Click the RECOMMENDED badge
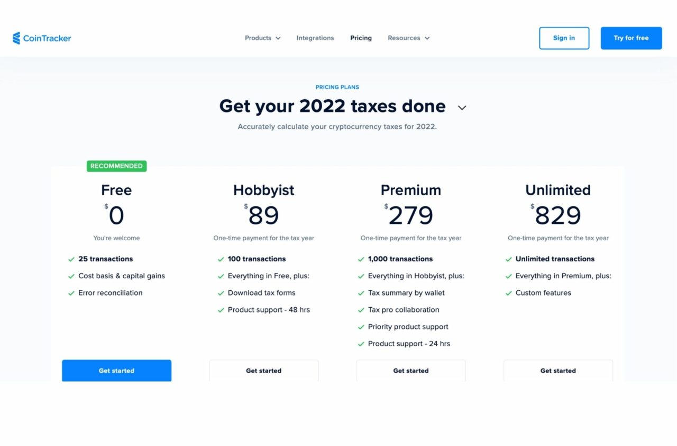 (116, 166)
